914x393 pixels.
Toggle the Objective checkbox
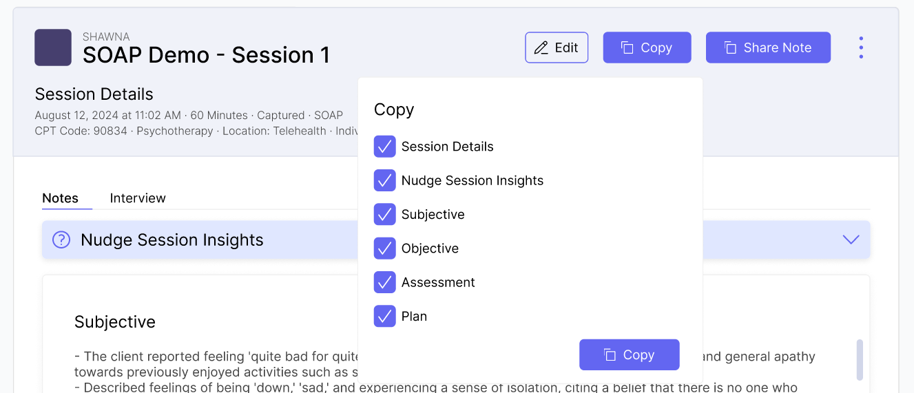pos(384,248)
